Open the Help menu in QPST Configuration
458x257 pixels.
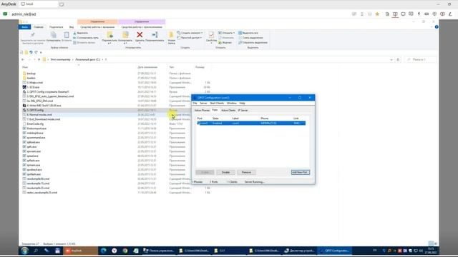242,103
